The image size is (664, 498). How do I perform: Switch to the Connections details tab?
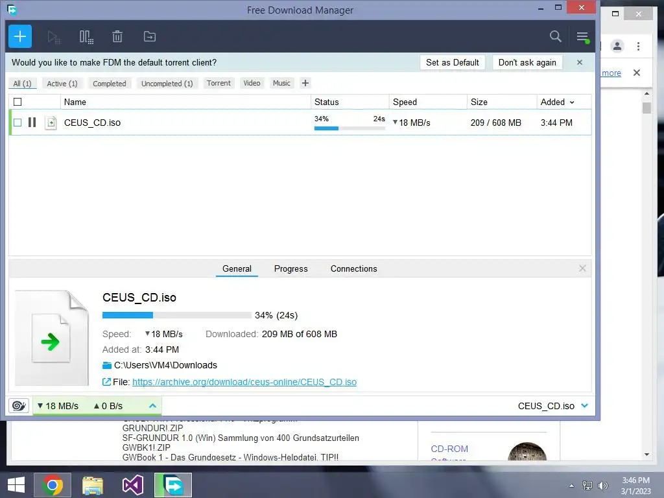coord(353,268)
